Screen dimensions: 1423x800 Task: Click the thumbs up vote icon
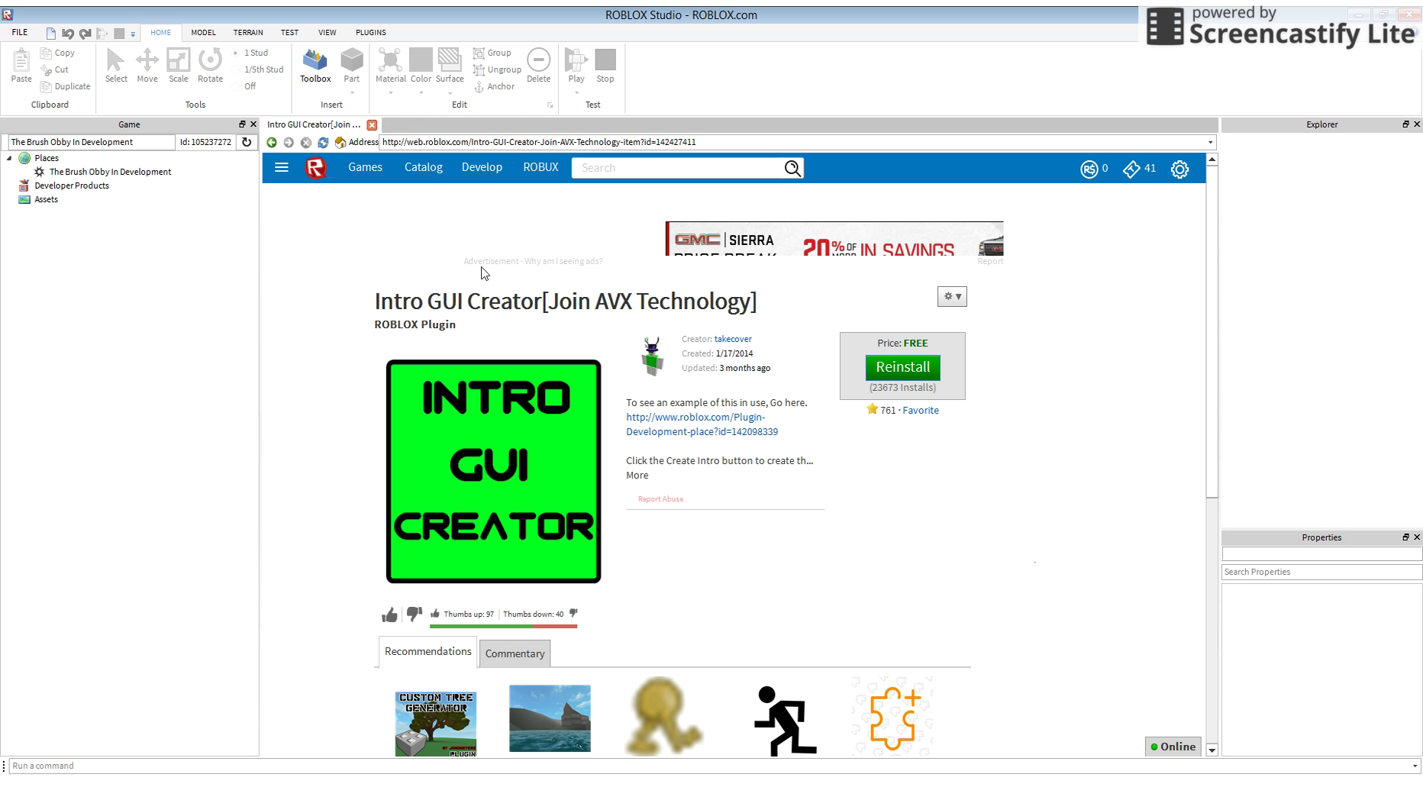click(x=389, y=615)
